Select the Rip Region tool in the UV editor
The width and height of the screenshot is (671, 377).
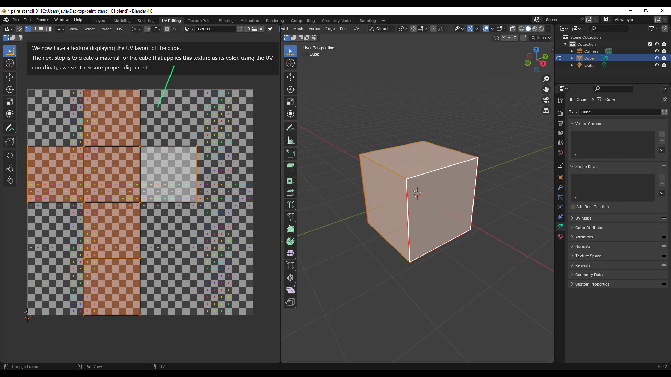(x=10, y=141)
